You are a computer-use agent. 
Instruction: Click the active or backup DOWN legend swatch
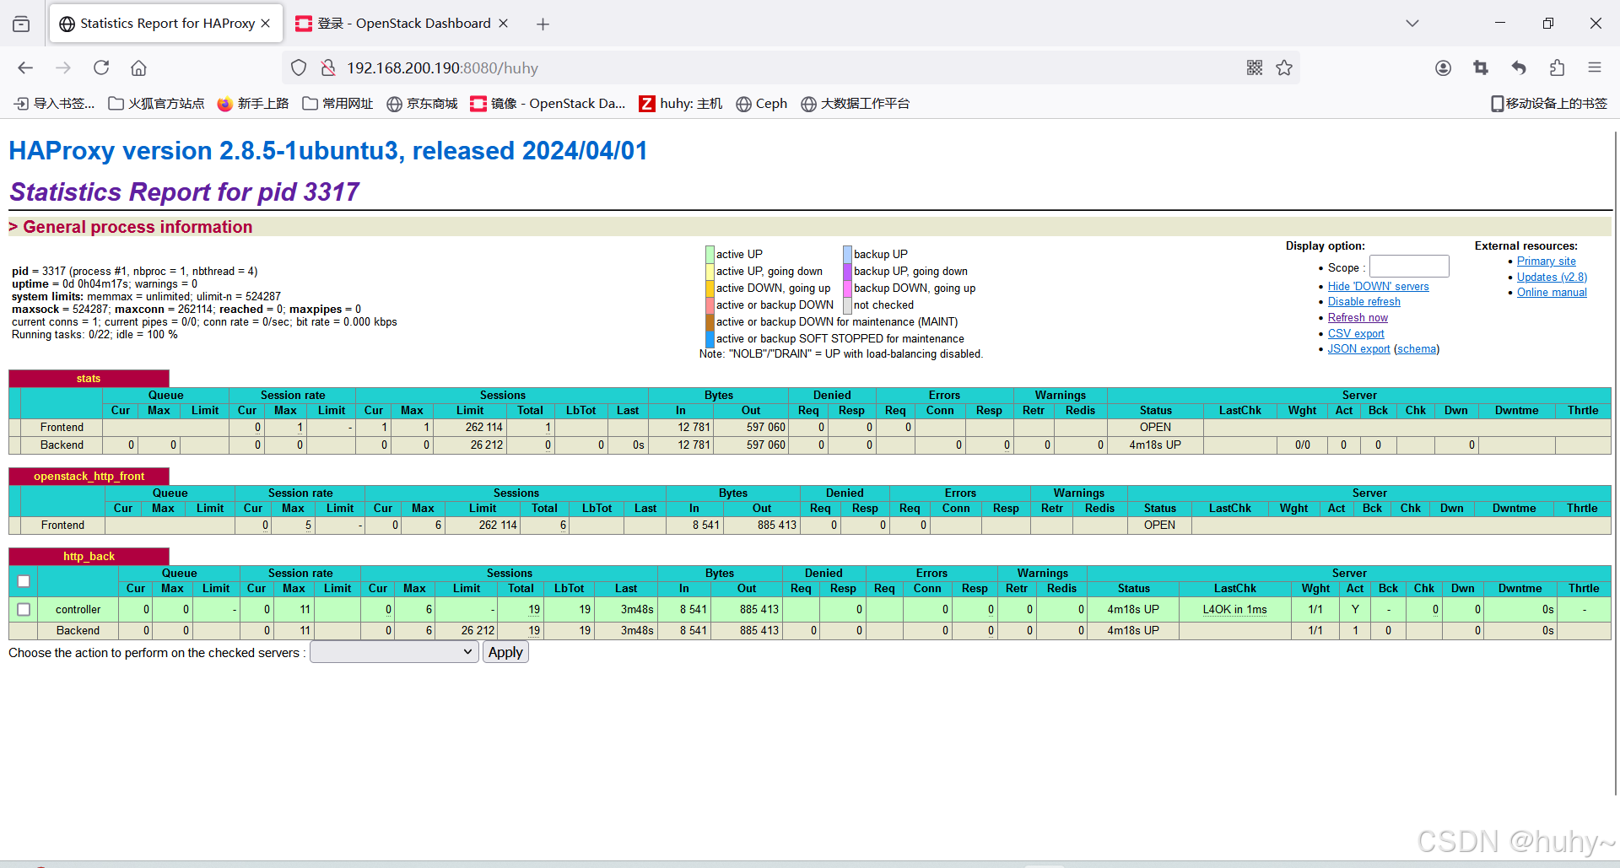coord(710,305)
